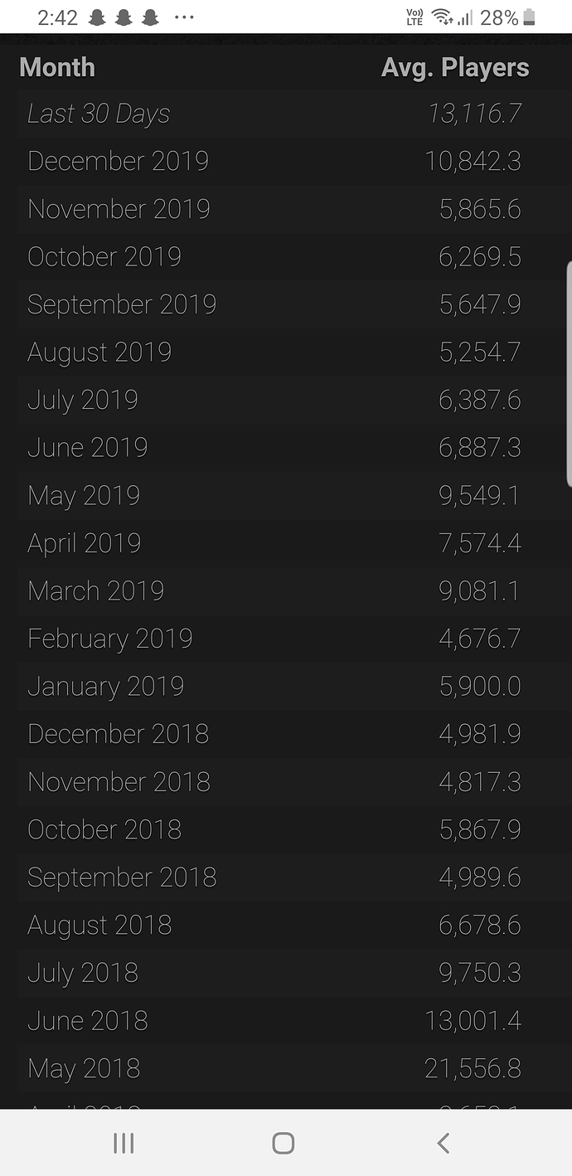Tap the 2:42 clock in status bar
Screen dimensions: 572x1176
click(x=57, y=17)
